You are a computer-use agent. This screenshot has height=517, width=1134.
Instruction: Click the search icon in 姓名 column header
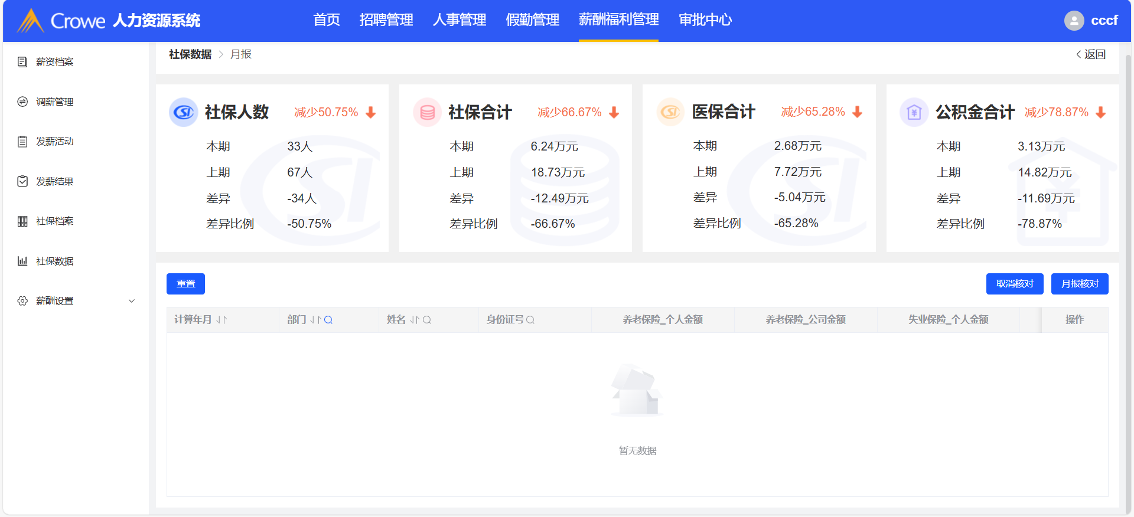tap(427, 320)
